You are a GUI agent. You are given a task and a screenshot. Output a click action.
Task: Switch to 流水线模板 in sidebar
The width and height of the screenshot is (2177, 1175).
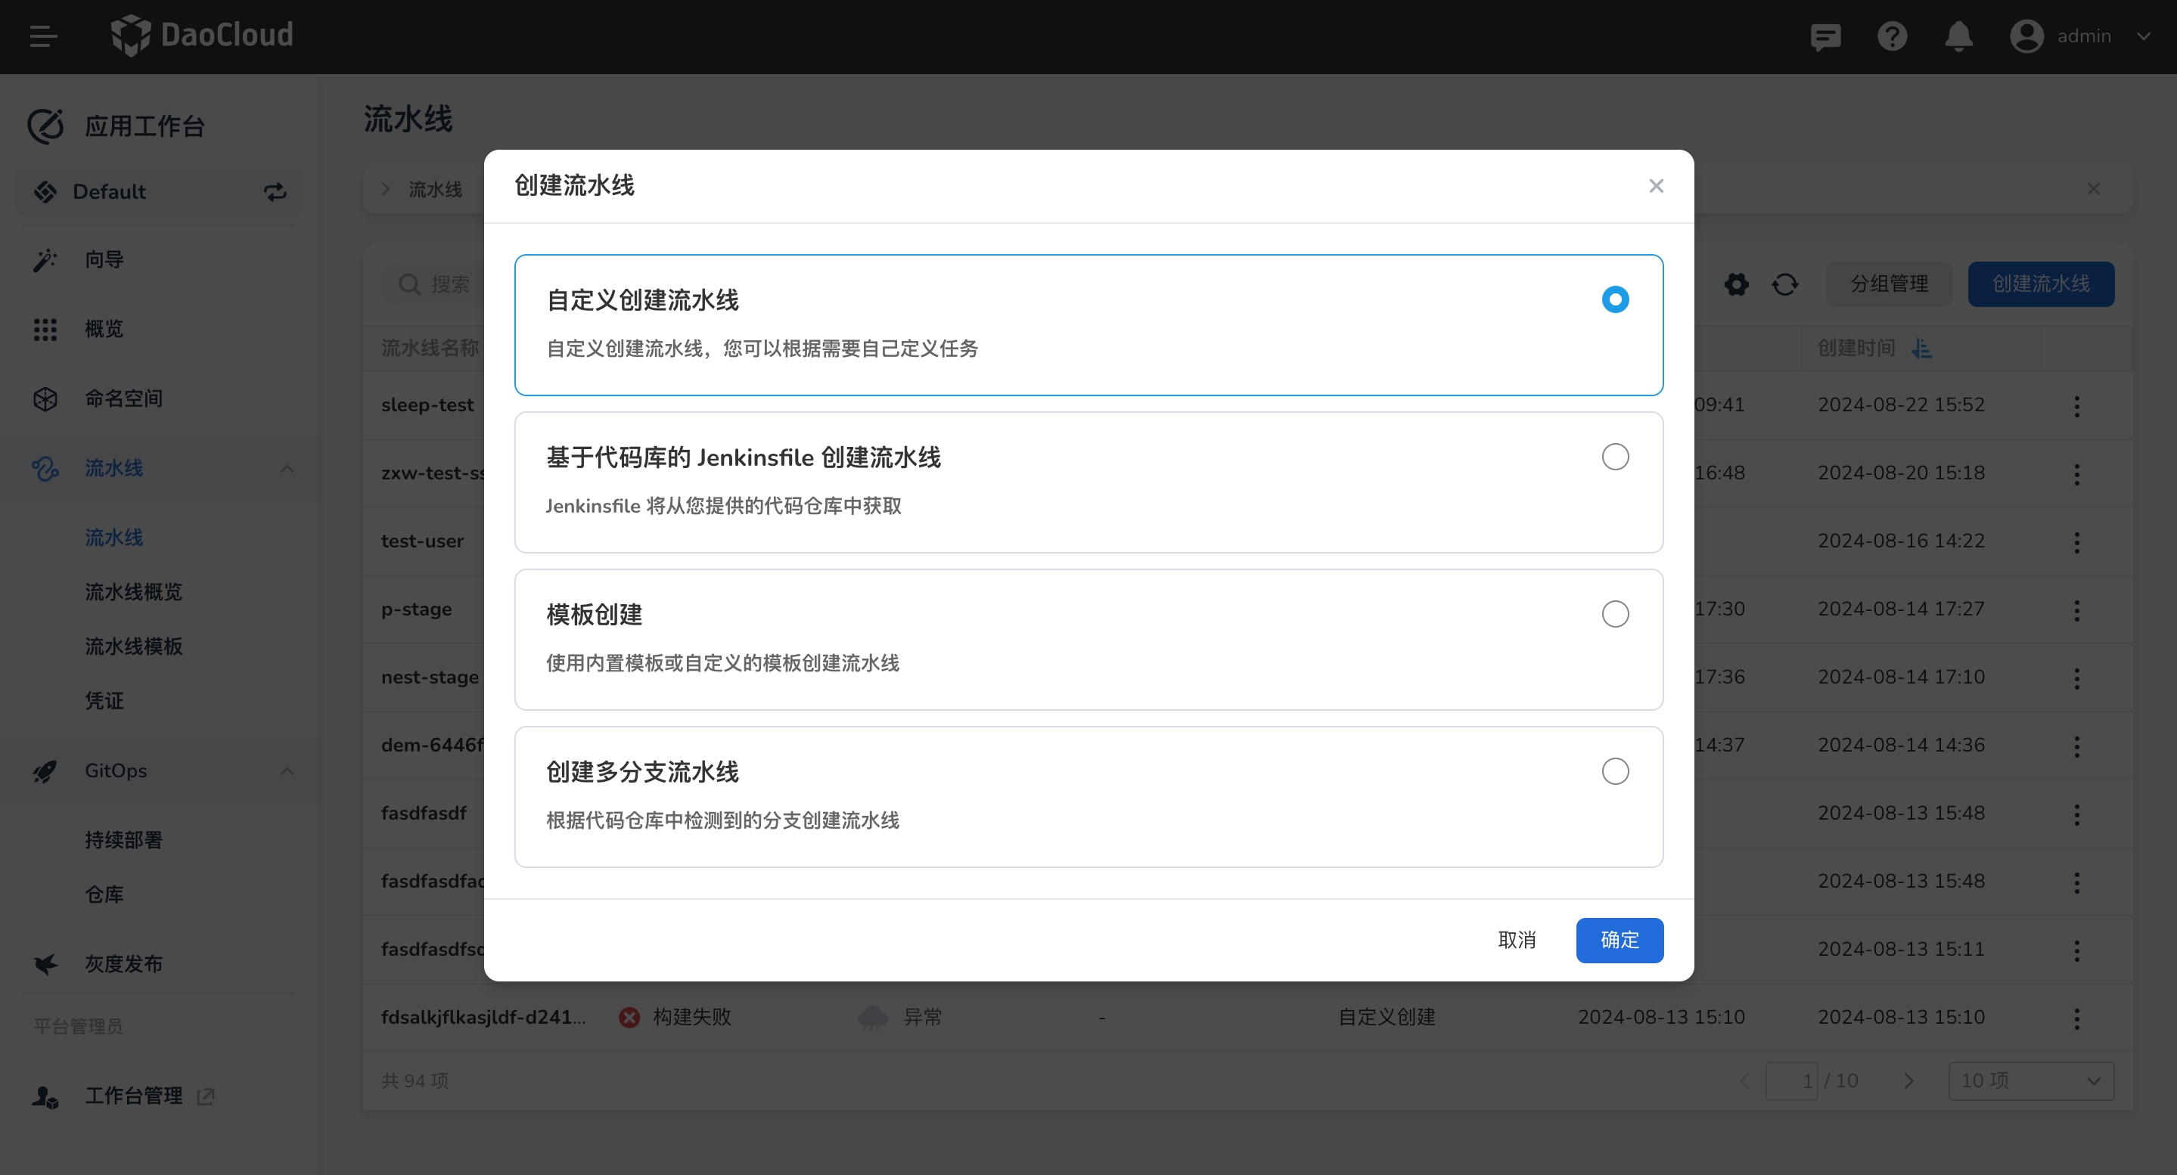pos(132,646)
